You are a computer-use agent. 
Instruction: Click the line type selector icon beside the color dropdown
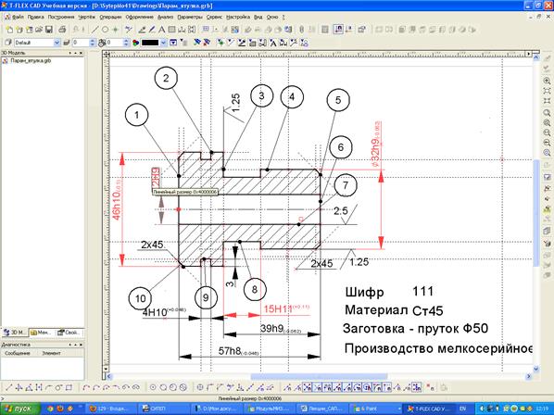[x=173, y=43]
